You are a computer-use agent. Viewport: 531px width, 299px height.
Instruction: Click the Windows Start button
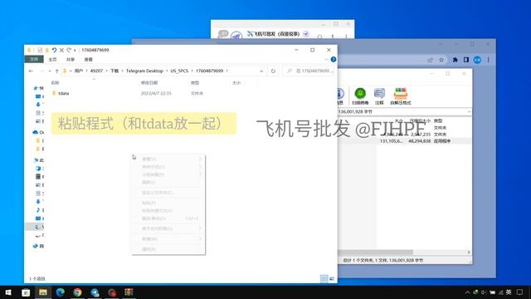[x=8, y=292]
